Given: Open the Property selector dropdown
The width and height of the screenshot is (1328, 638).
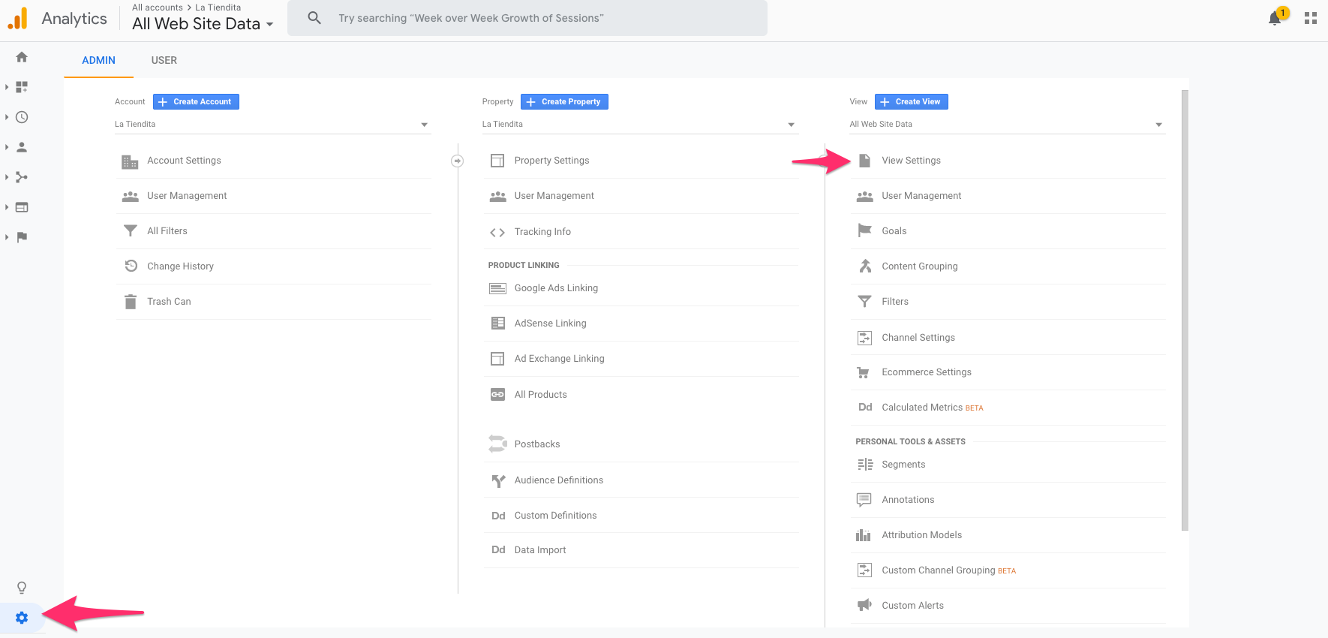Looking at the screenshot, I should pyautogui.click(x=638, y=125).
